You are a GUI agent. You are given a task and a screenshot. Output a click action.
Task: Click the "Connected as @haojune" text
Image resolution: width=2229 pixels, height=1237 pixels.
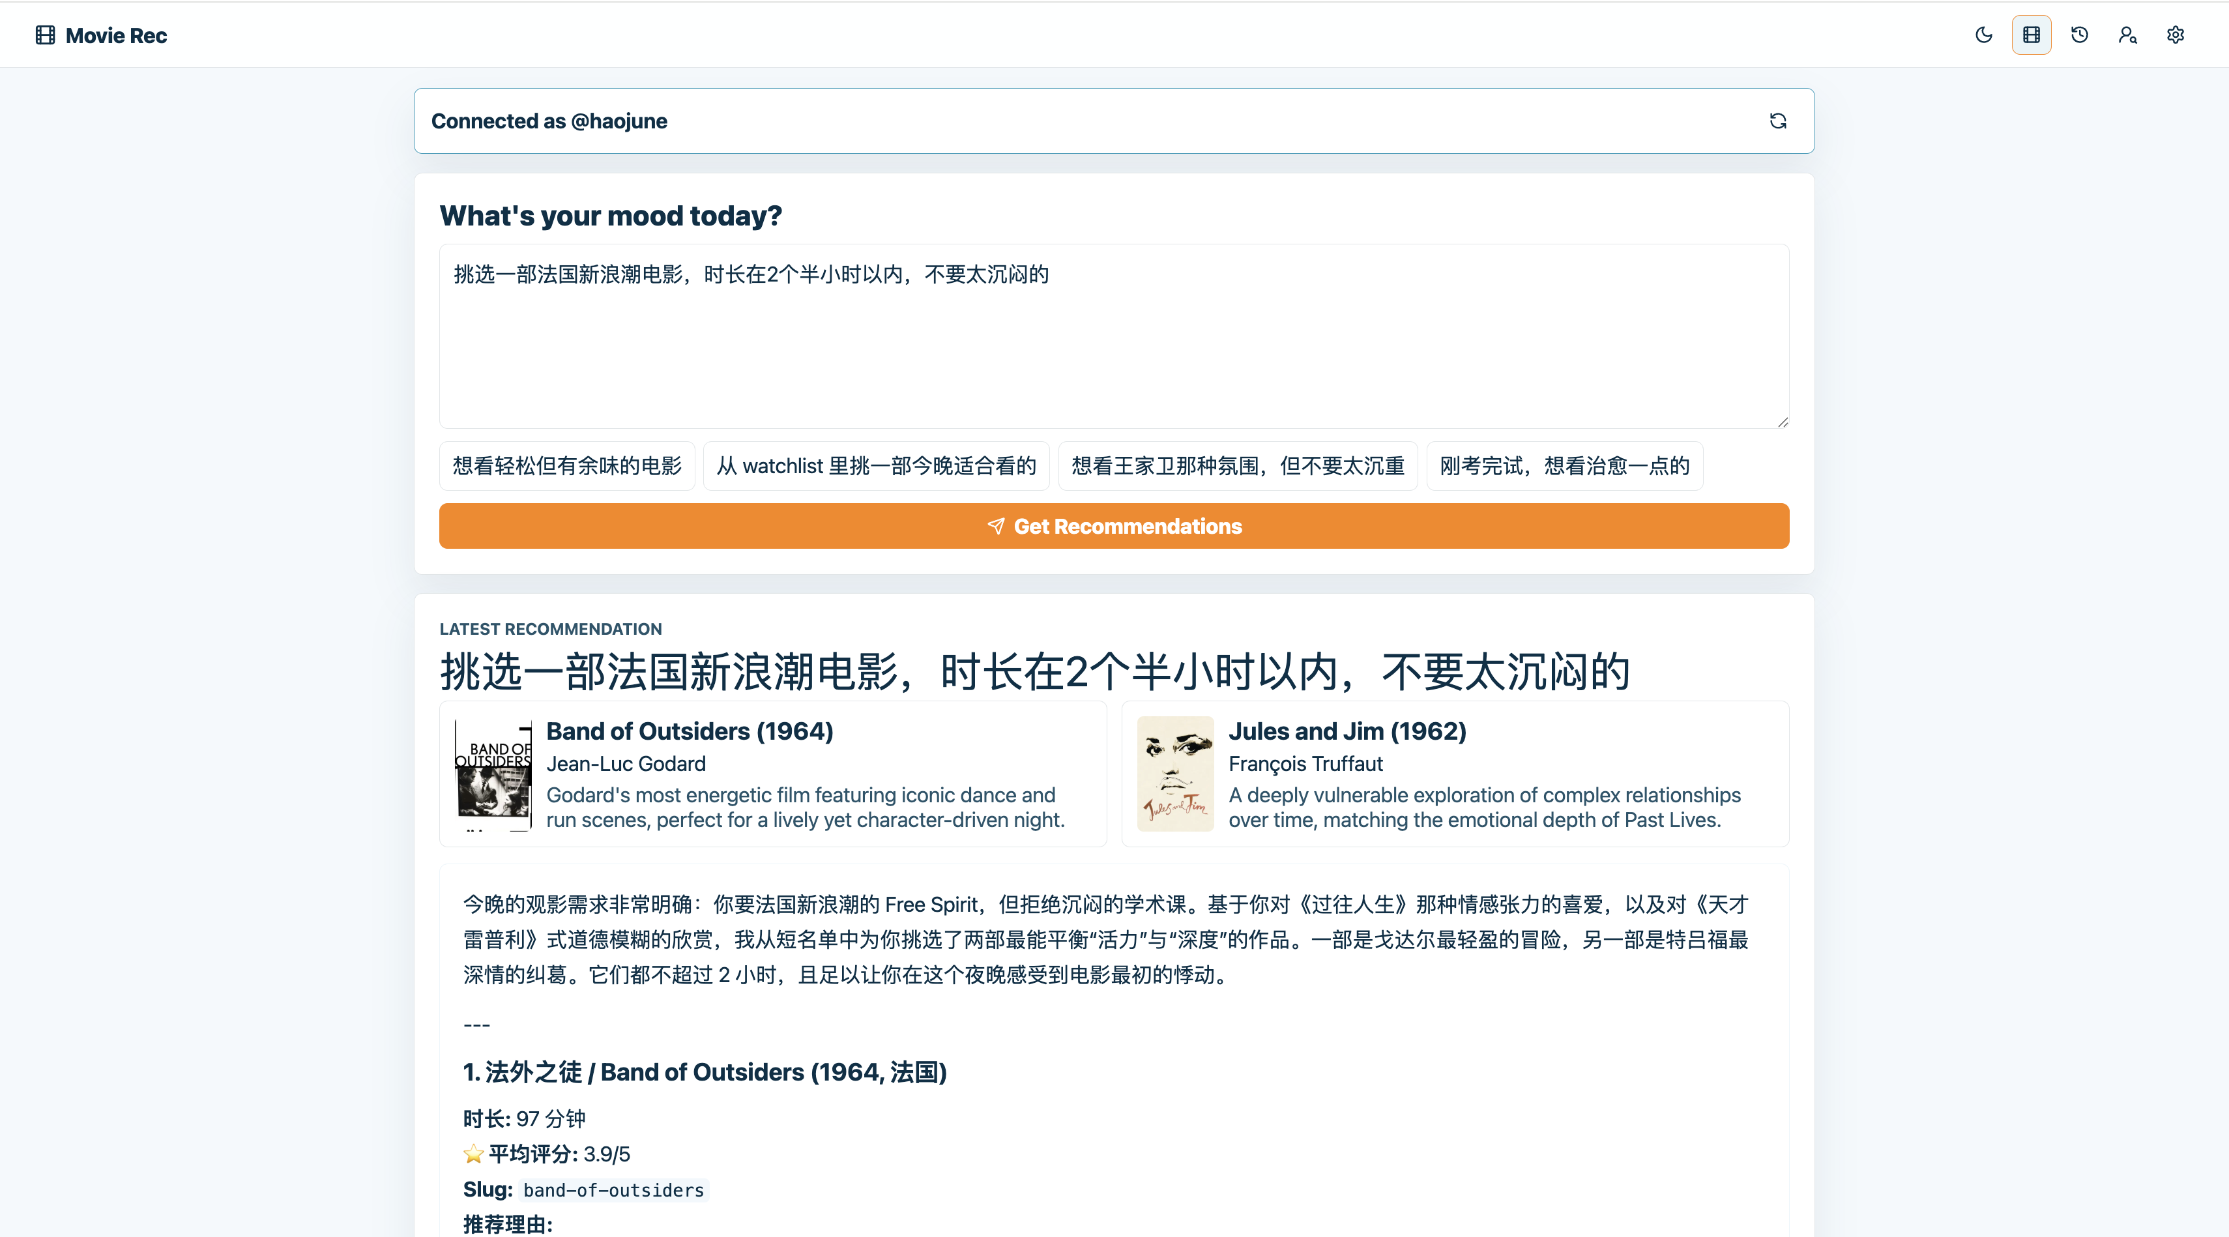(549, 121)
